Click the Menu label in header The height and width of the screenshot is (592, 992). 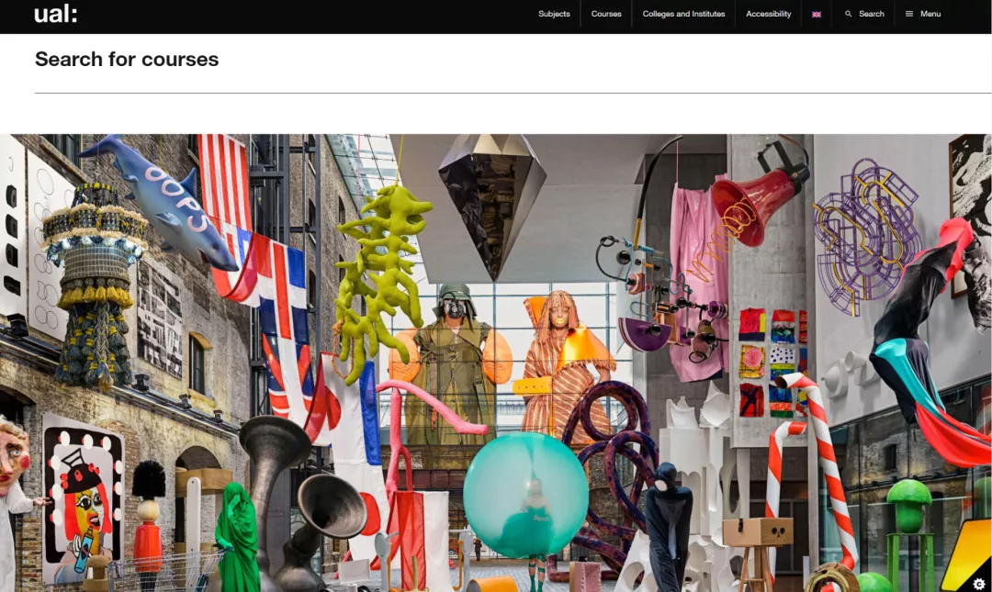pyautogui.click(x=930, y=14)
